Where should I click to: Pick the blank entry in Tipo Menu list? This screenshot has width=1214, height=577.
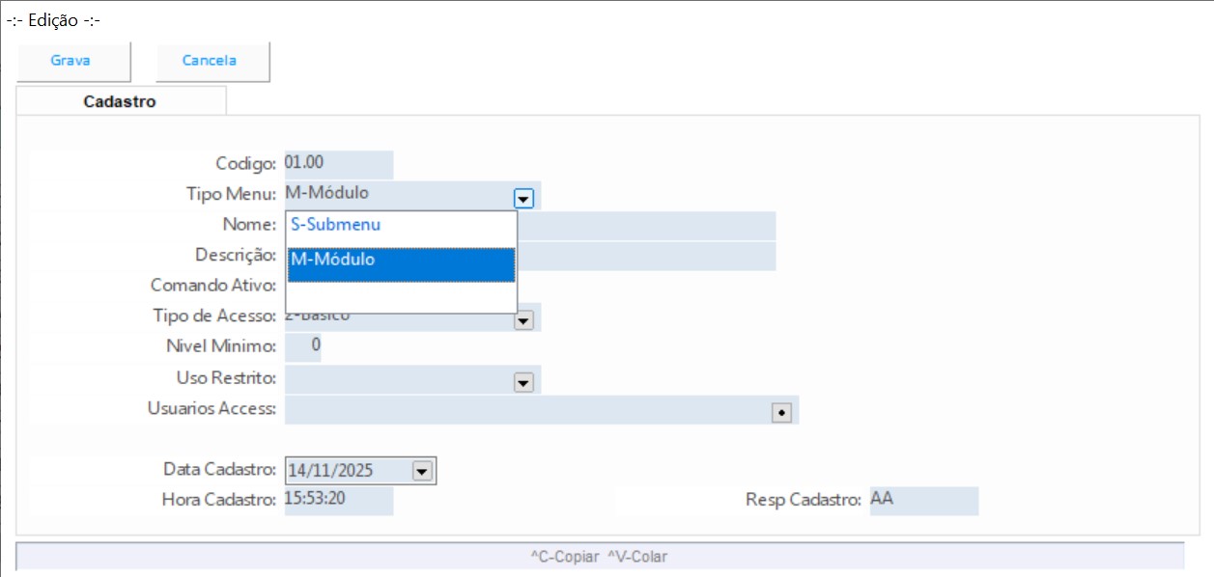[x=402, y=296]
